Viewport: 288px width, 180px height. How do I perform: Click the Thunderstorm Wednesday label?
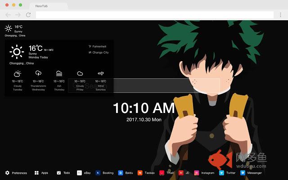(x=38, y=88)
